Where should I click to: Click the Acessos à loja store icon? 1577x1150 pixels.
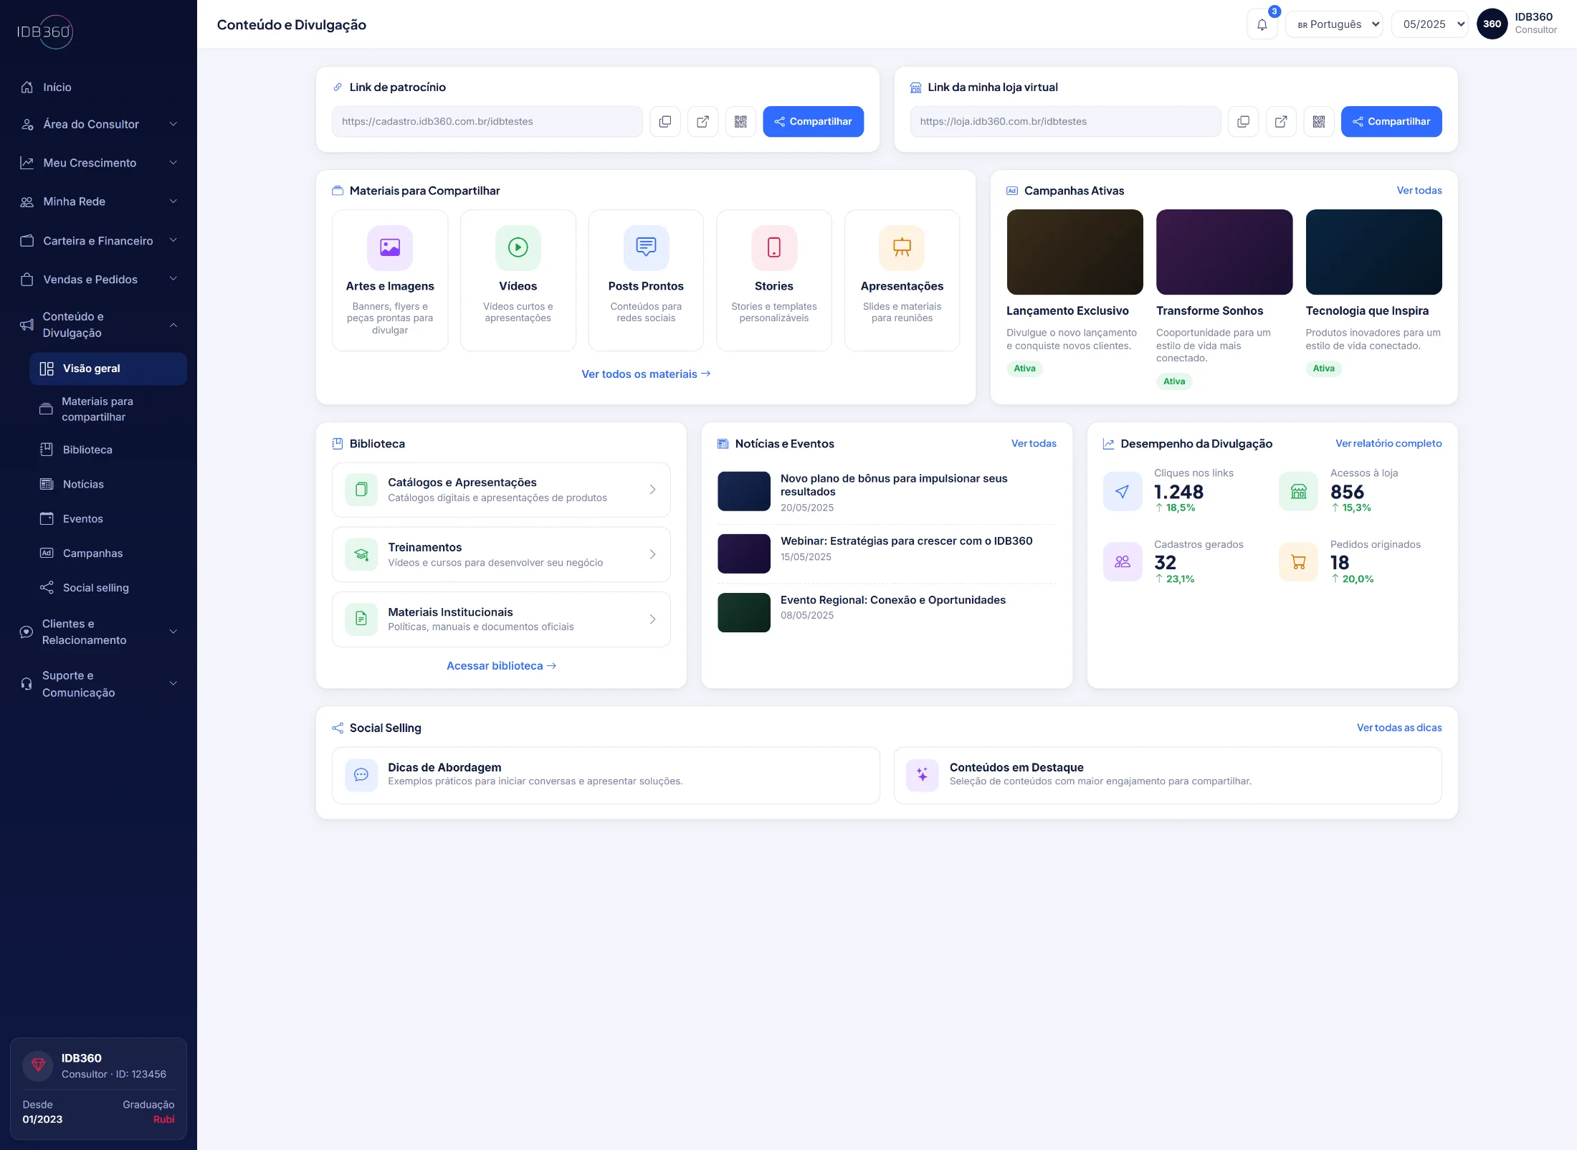1298,491
